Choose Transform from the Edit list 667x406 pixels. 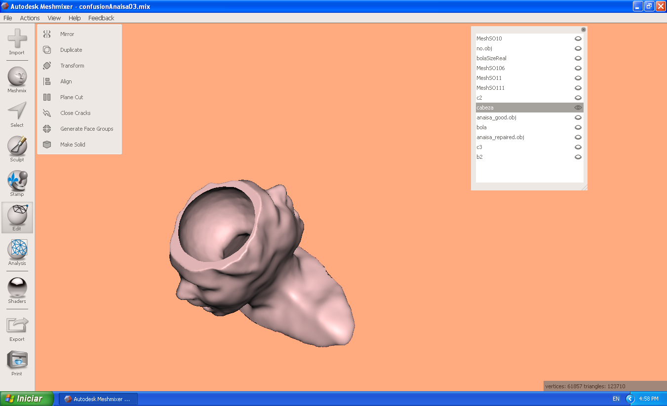(x=72, y=66)
